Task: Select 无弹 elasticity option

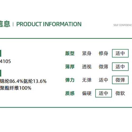Action: click(x=87, y=80)
